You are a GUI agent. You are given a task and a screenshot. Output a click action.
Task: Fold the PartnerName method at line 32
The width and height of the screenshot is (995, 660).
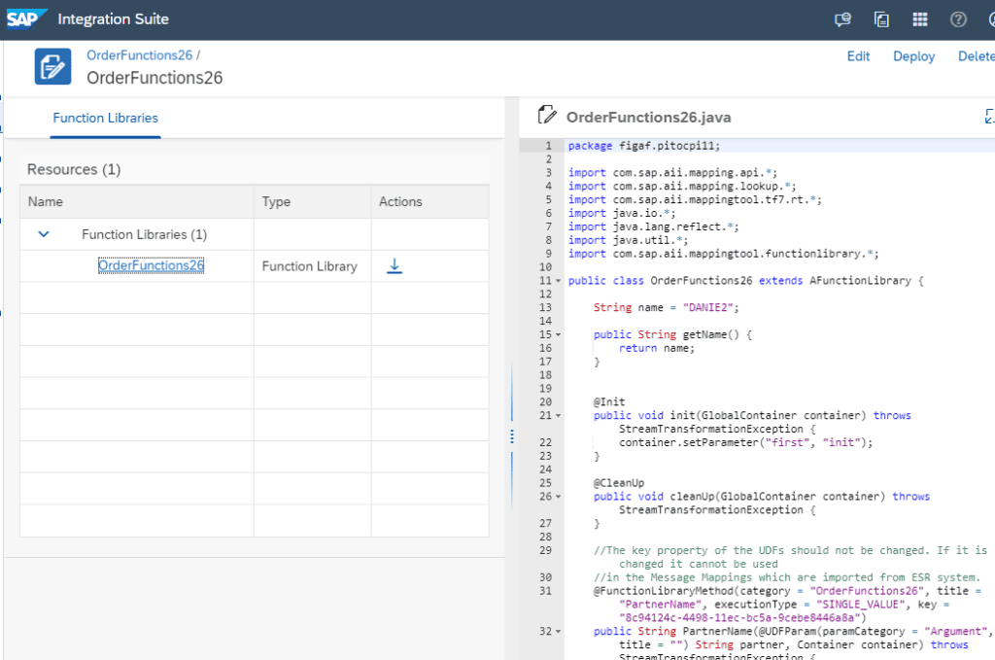click(559, 632)
